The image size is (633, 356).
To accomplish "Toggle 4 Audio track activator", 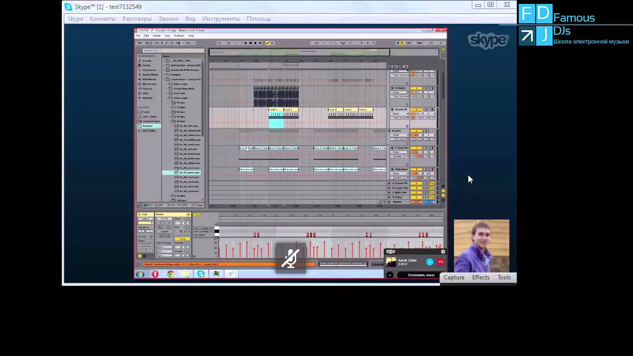I will (416, 88).
